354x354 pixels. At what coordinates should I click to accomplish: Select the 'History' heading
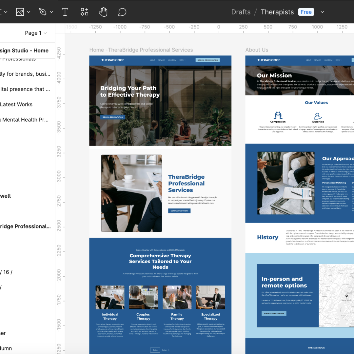267,237
